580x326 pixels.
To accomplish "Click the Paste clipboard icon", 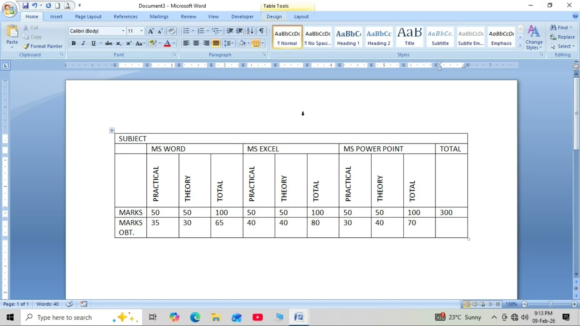I will (x=12, y=31).
